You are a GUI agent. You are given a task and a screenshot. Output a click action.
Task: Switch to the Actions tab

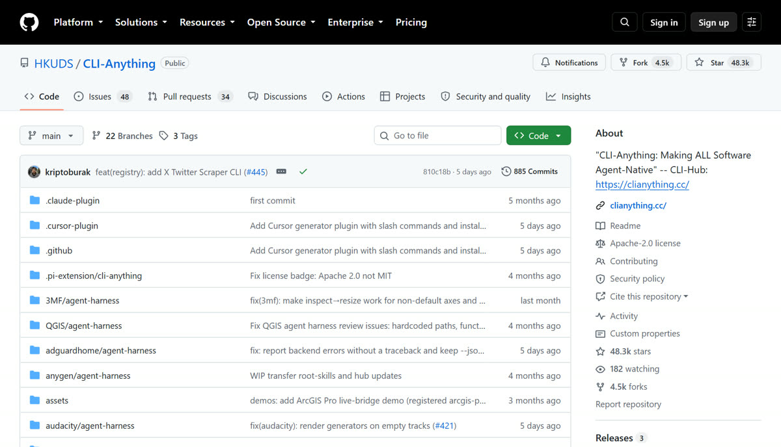pyautogui.click(x=344, y=96)
